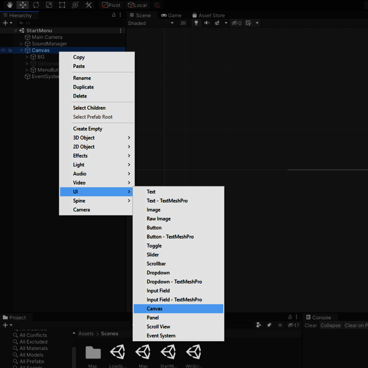Open scene effects dropdown arrow
This screenshot has width=368, height=368.
click(226, 23)
